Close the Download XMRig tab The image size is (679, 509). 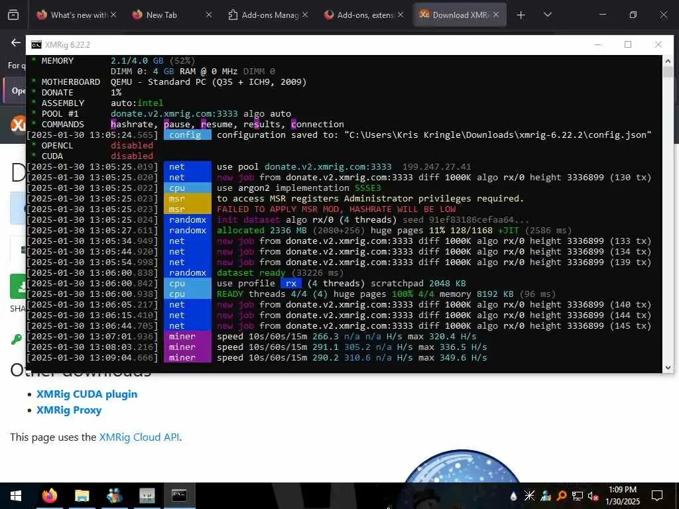tap(496, 15)
